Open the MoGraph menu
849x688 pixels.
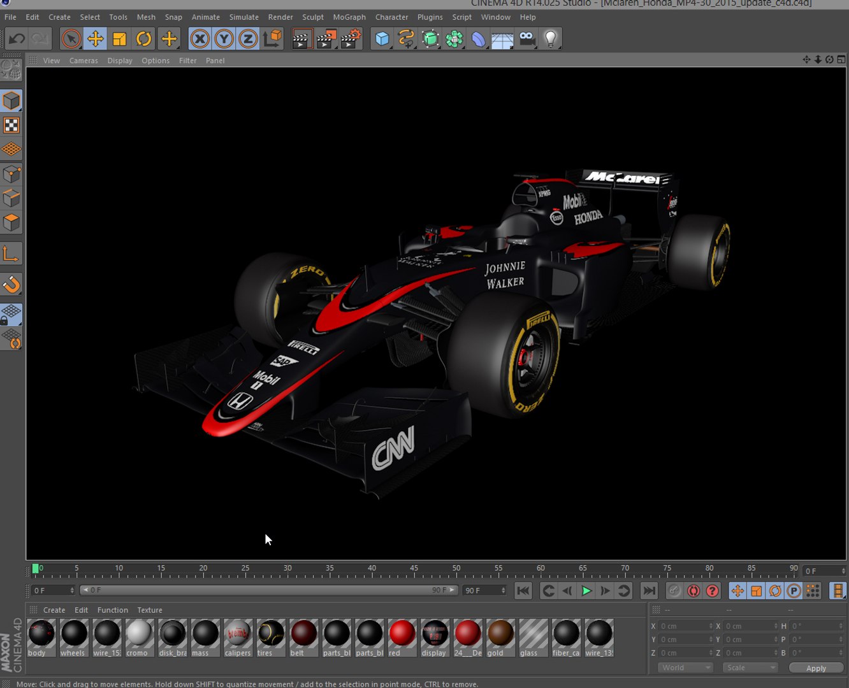349,17
